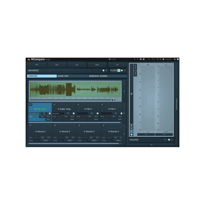Open the Settings menu
This screenshot has height=205, width=205.
168,59
